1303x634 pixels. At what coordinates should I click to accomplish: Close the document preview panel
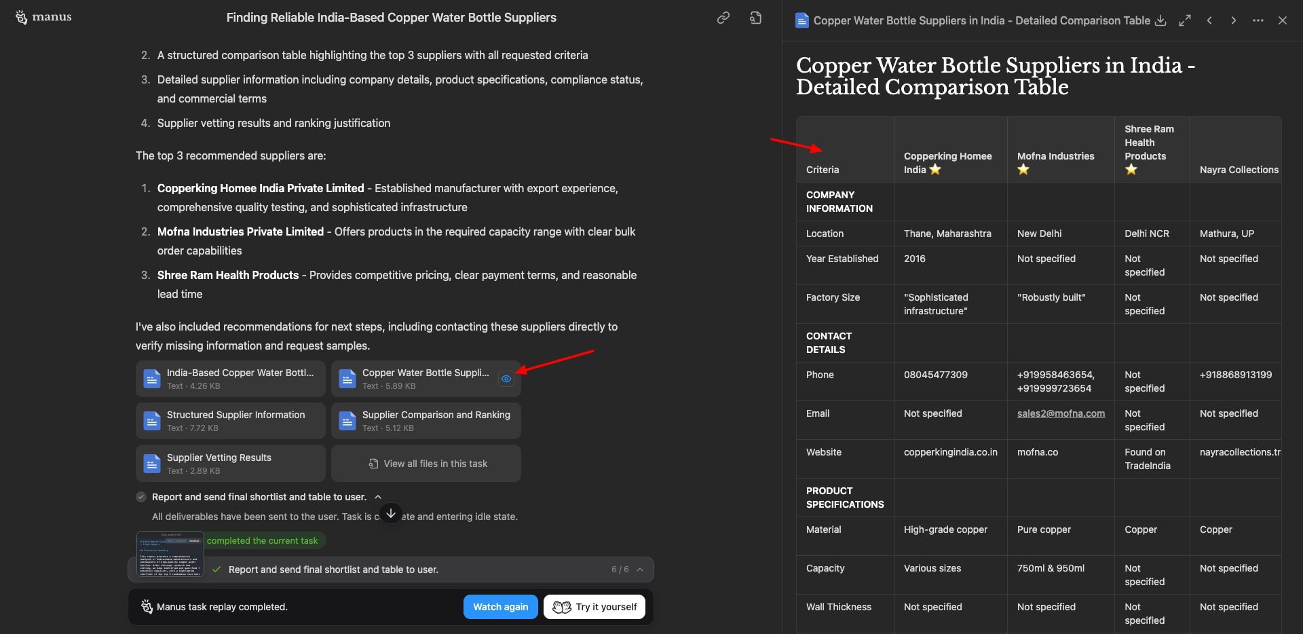1283,20
